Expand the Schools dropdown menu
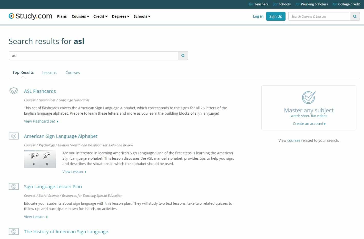 click(142, 16)
